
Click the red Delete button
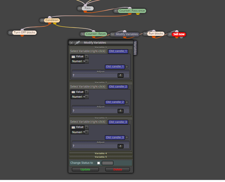(x=118, y=169)
